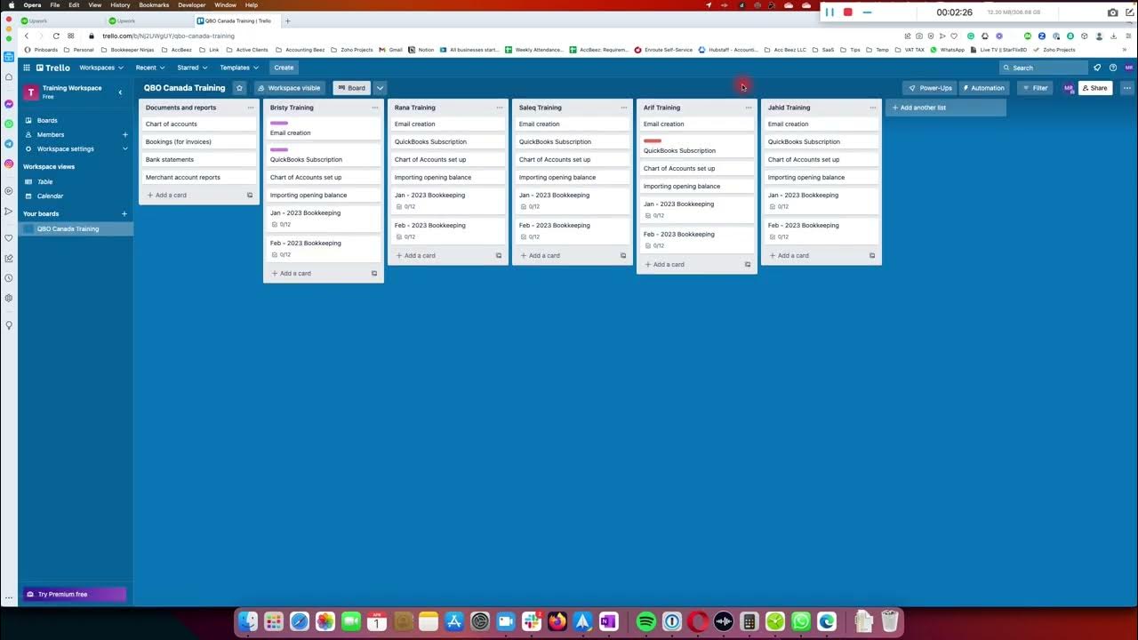This screenshot has width=1138, height=640.
Task: Open the Automation button
Action: coord(983,88)
